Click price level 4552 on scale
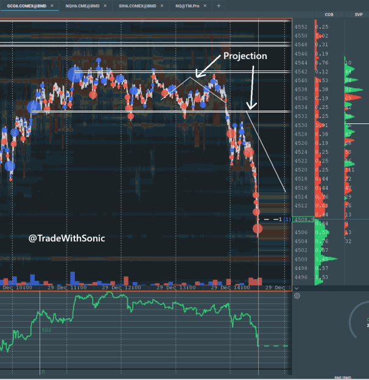369x380 pixels. click(x=301, y=27)
